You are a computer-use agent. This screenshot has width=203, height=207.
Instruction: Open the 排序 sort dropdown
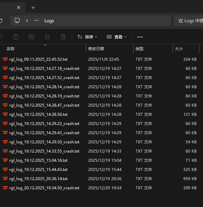tap(85, 37)
